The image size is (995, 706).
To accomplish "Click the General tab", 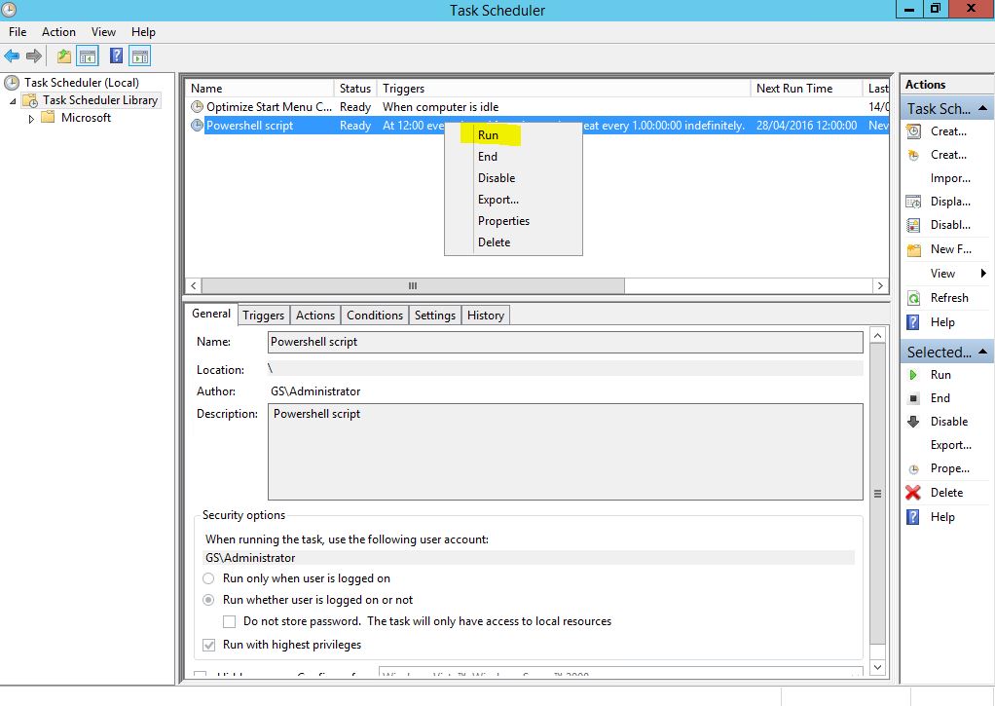I will (x=211, y=314).
